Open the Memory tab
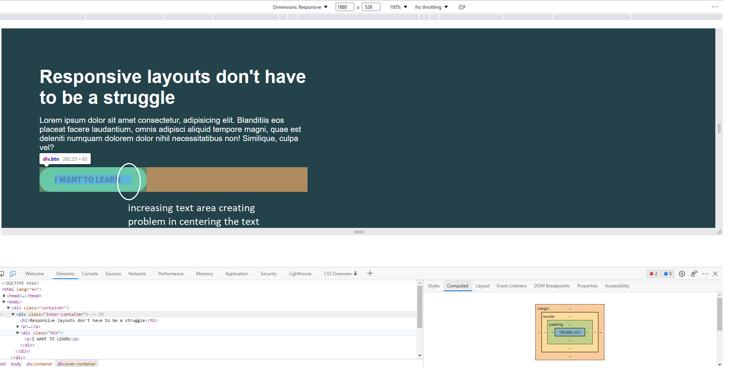Screen dimensions: 729x367 pos(205,274)
